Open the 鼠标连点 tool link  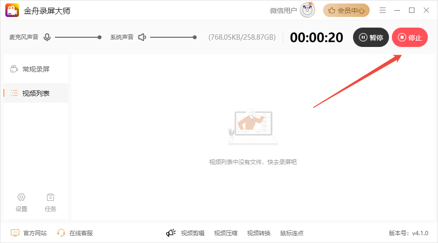(292, 233)
